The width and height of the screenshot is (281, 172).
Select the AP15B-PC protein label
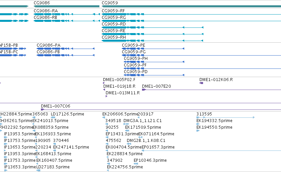(x=9, y=52)
